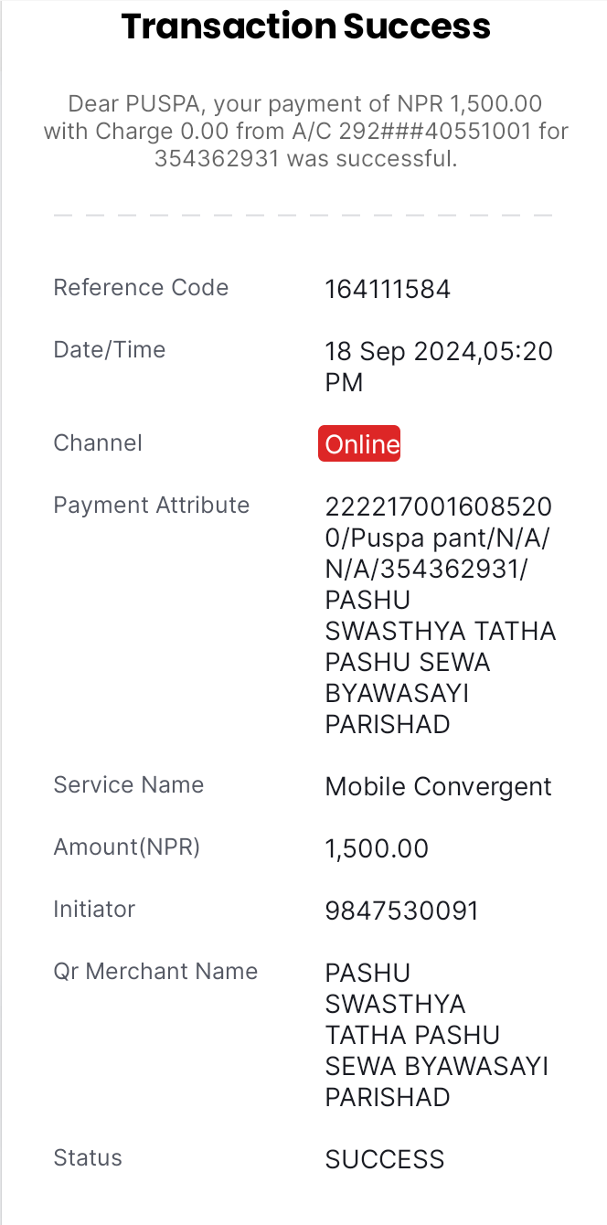Click the Service Name label
This screenshot has width=607, height=1225.
129,785
